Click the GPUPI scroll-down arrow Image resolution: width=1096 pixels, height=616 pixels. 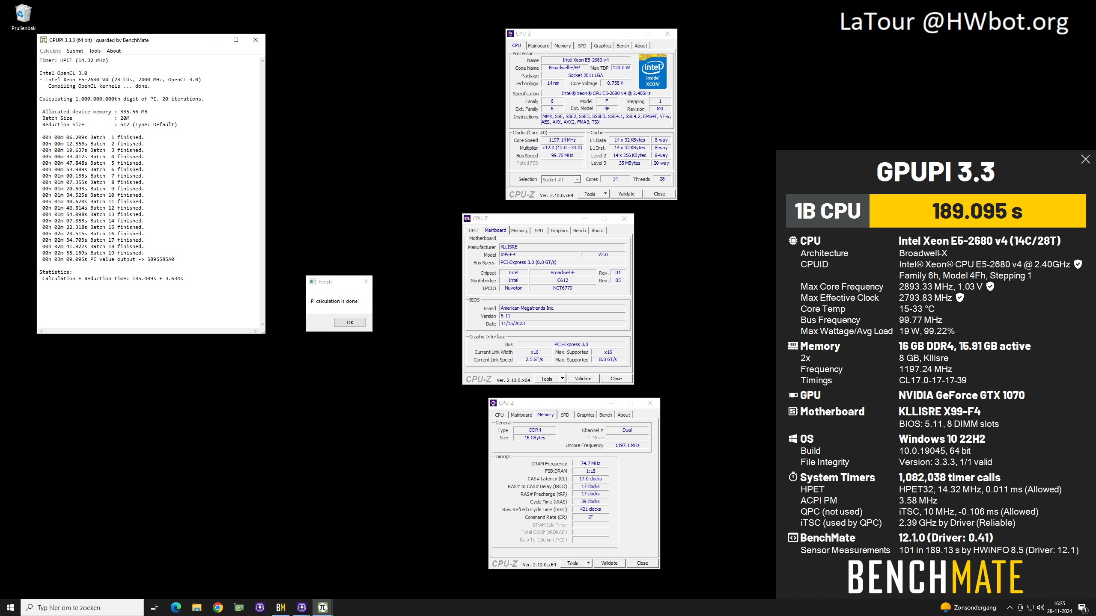(x=262, y=324)
